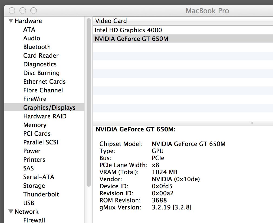Image resolution: width=273 pixels, height=223 pixels.
Task: Select Firewall under Network
Action: (x=34, y=220)
